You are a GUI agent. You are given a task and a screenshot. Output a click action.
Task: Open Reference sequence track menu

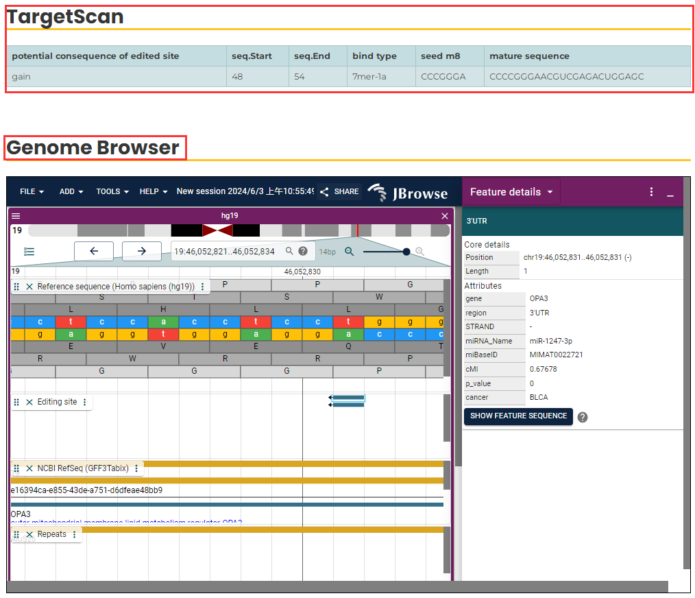coord(203,287)
